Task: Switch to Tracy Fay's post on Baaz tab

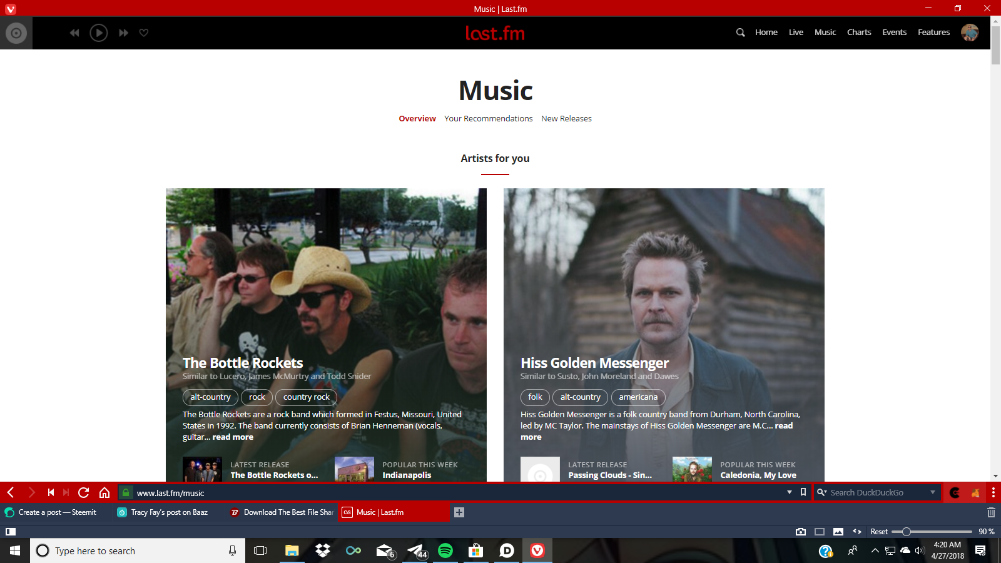Action: (169, 512)
